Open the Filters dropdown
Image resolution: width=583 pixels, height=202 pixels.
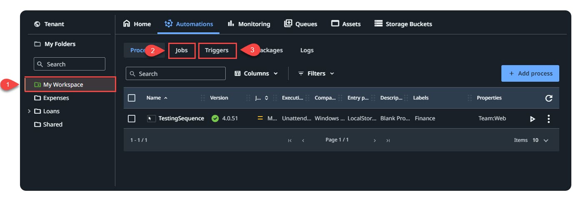click(316, 73)
